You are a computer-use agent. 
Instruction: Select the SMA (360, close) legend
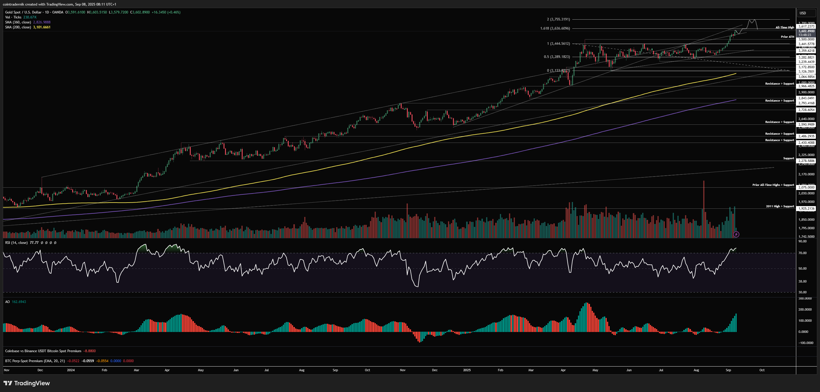pos(18,22)
